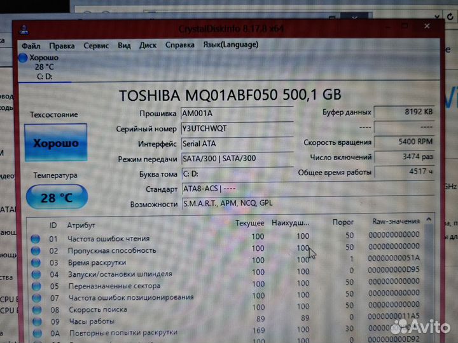
Task: Open the Справка menu
Action: pos(179,45)
